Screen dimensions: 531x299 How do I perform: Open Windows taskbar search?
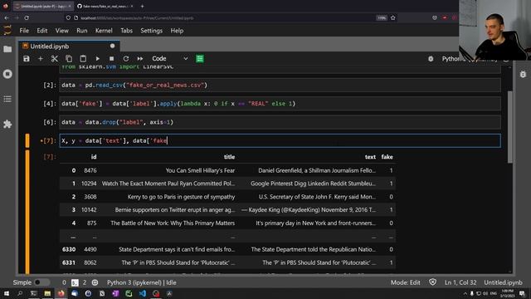pyautogui.click(x=20, y=293)
